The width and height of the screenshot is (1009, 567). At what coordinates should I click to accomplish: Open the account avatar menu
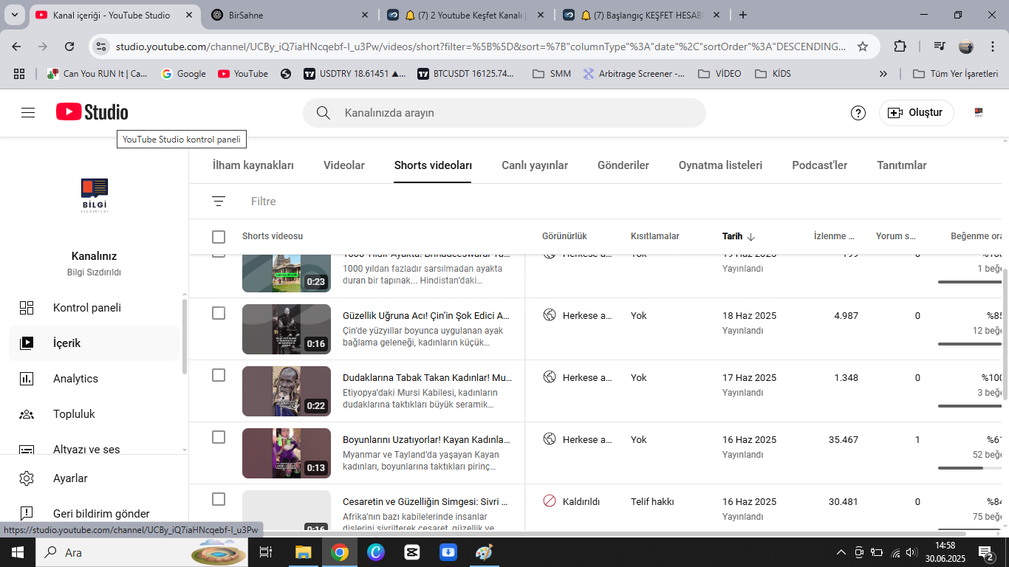[x=979, y=113]
